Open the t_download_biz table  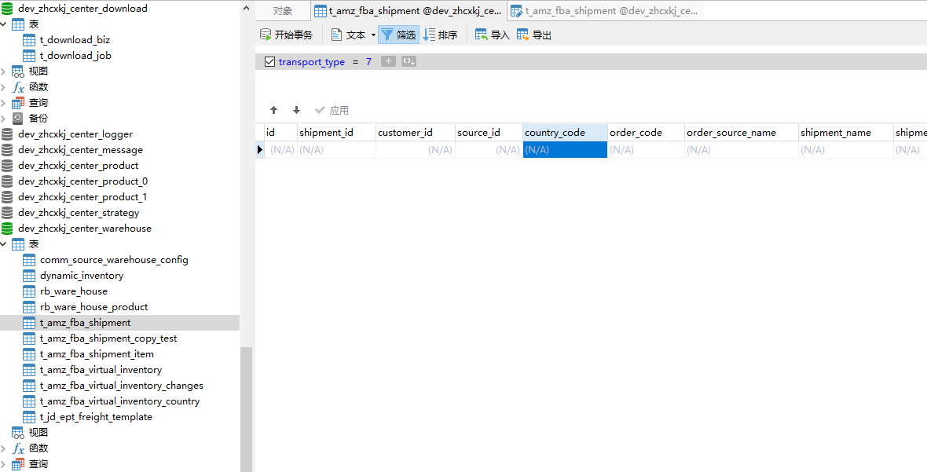click(x=75, y=40)
